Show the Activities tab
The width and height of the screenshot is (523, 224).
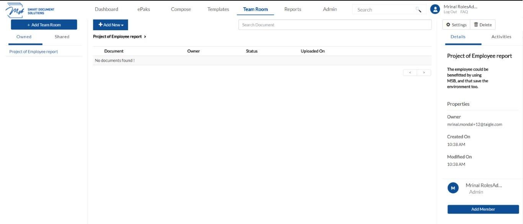coord(501,37)
